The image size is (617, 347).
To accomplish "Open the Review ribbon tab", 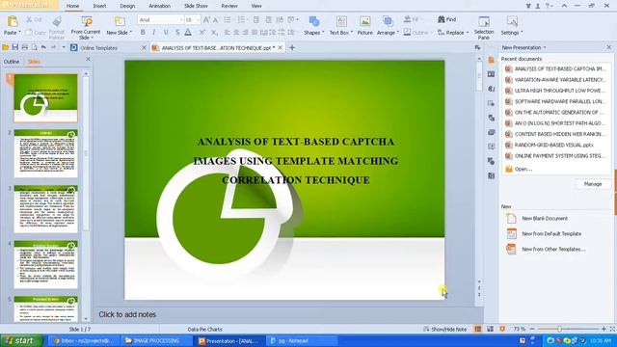I will pyautogui.click(x=229, y=6).
